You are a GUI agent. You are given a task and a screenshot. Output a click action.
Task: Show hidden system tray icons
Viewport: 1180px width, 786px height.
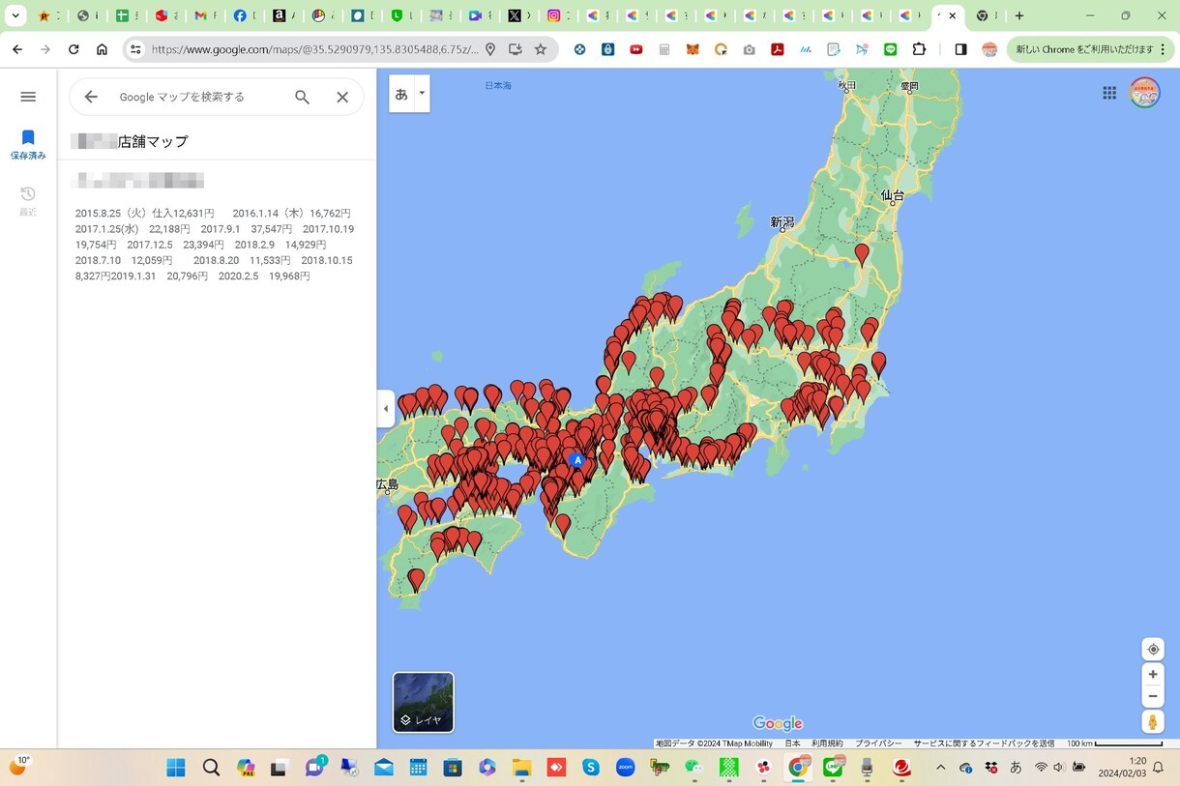coord(940,768)
